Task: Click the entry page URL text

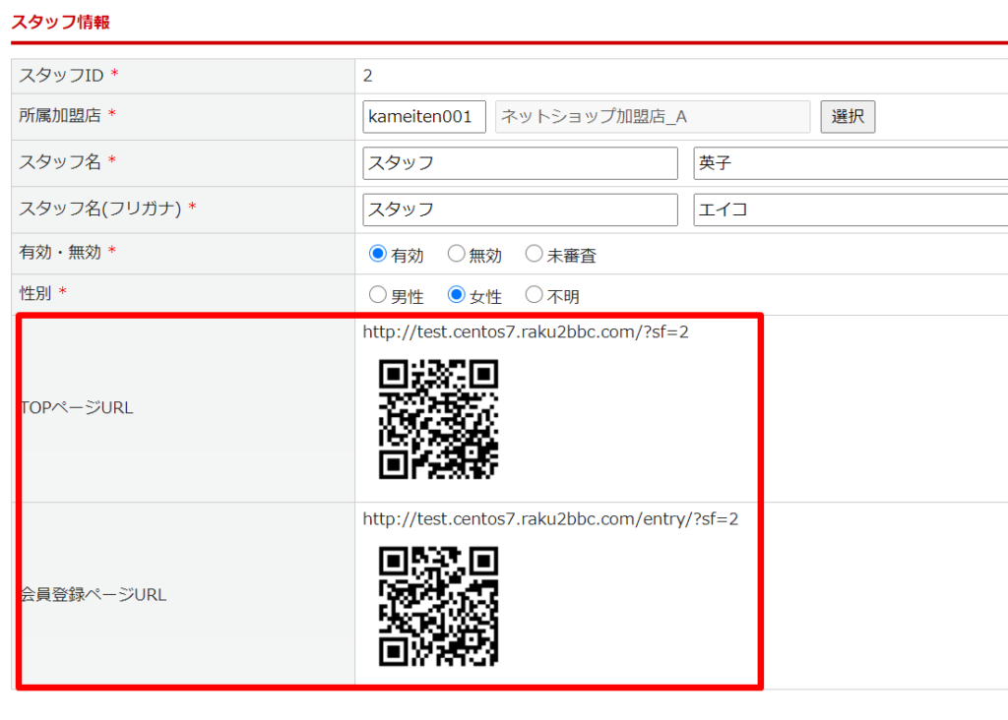Action: (x=550, y=519)
